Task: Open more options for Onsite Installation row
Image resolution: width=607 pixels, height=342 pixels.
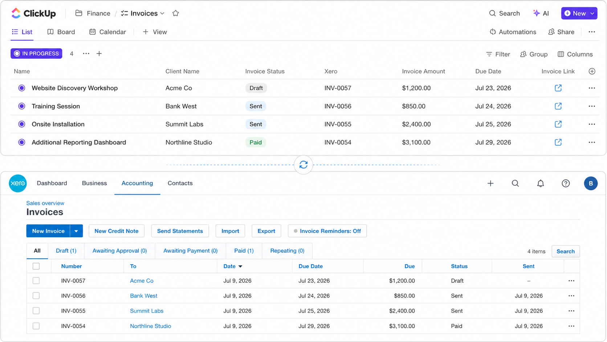Action: coord(592,124)
